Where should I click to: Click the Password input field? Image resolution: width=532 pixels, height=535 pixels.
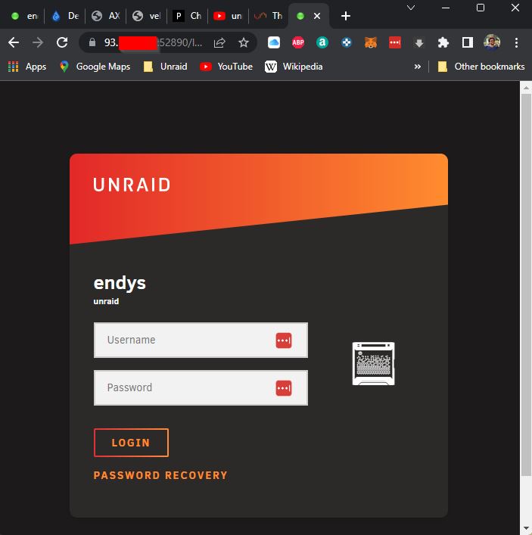[201, 388]
